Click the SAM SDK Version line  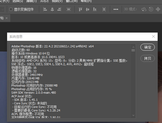tap(33, 93)
